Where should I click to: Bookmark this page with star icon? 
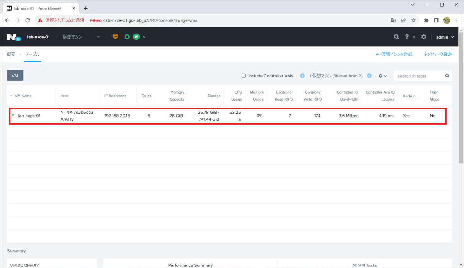coord(413,20)
